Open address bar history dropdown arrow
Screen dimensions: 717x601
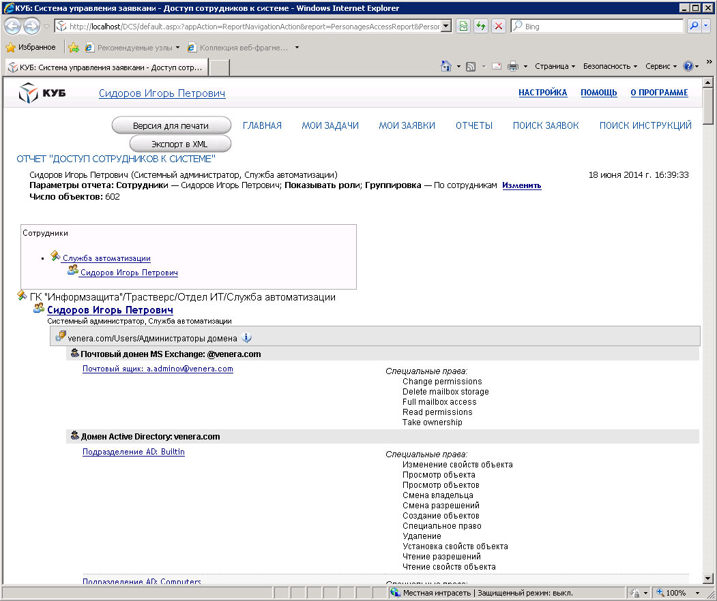tap(447, 26)
